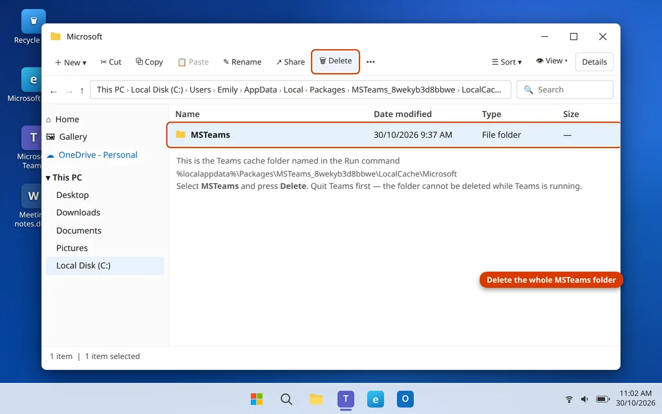
Task: Open Desktop in the navigation pane
Action: tap(72, 195)
